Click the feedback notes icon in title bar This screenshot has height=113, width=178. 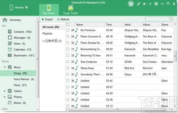(x=156, y=4)
